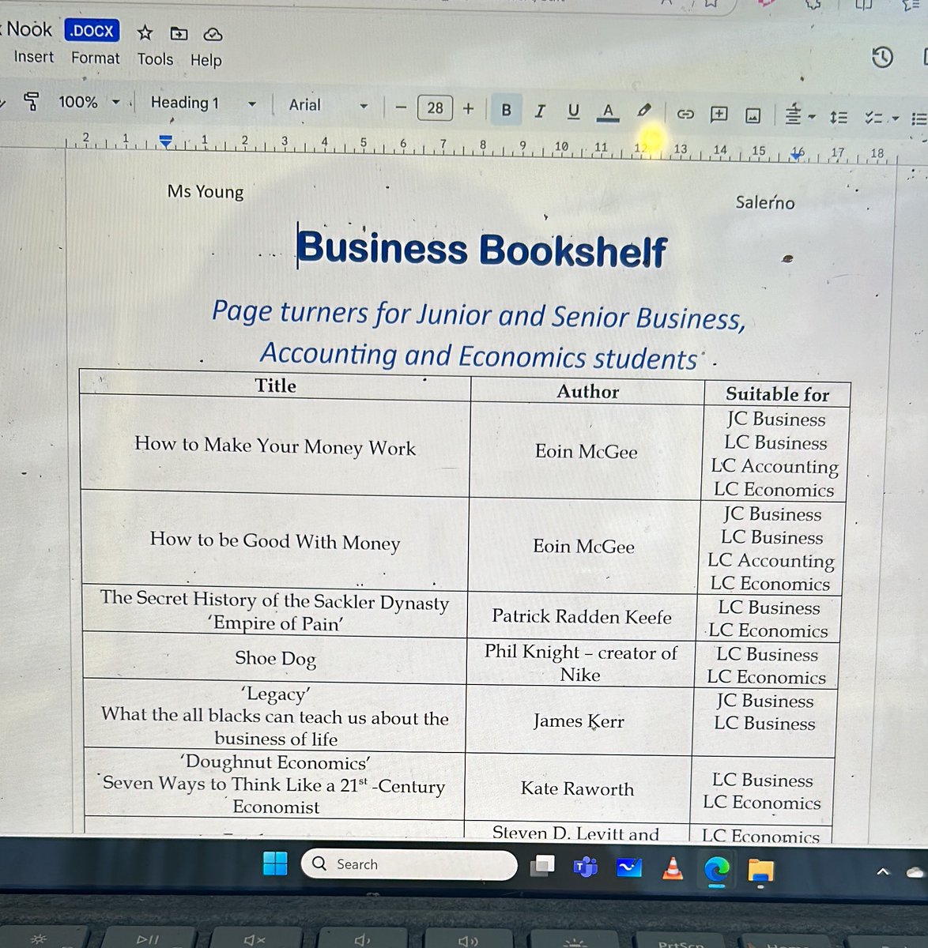
Task: Click the 'Kate Raworth' author cell
Action: [x=577, y=788]
